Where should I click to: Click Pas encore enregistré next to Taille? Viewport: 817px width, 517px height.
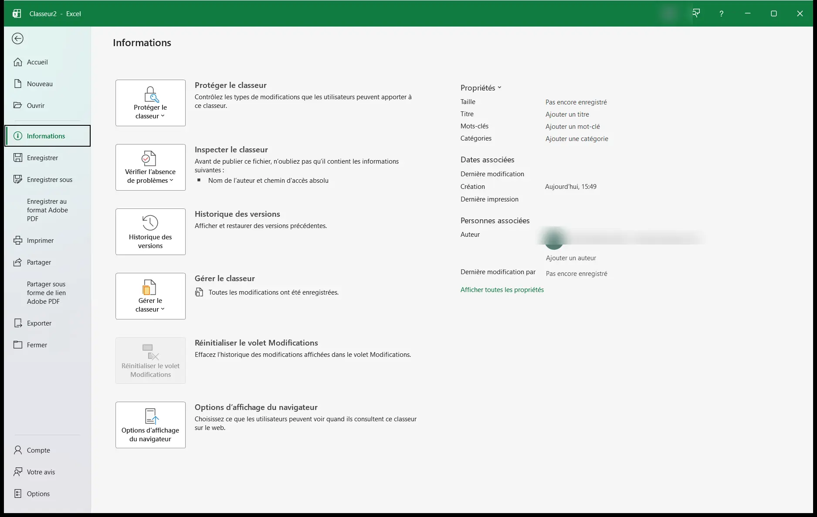(576, 102)
